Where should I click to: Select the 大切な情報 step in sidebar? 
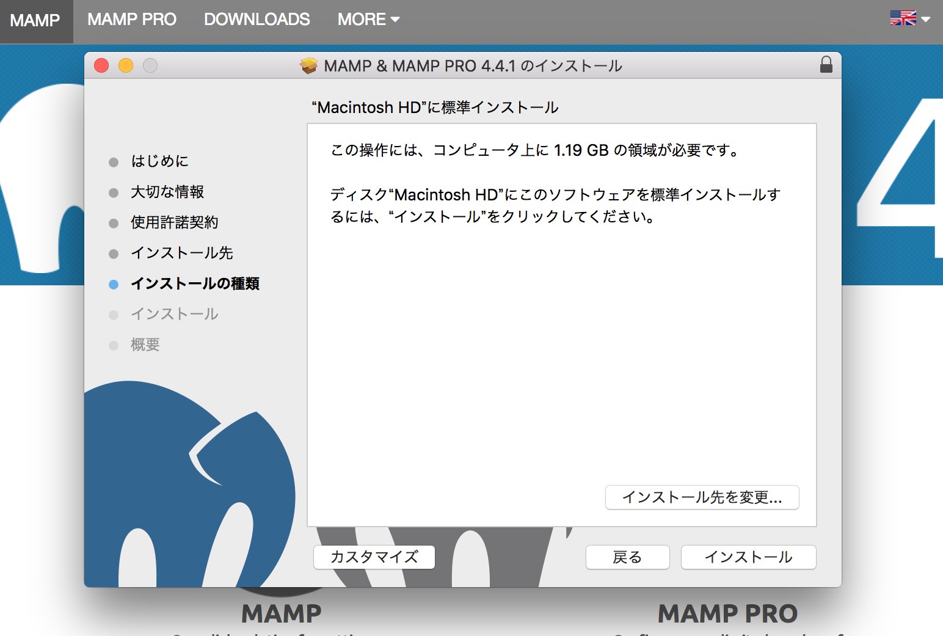(x=167, y=192)
